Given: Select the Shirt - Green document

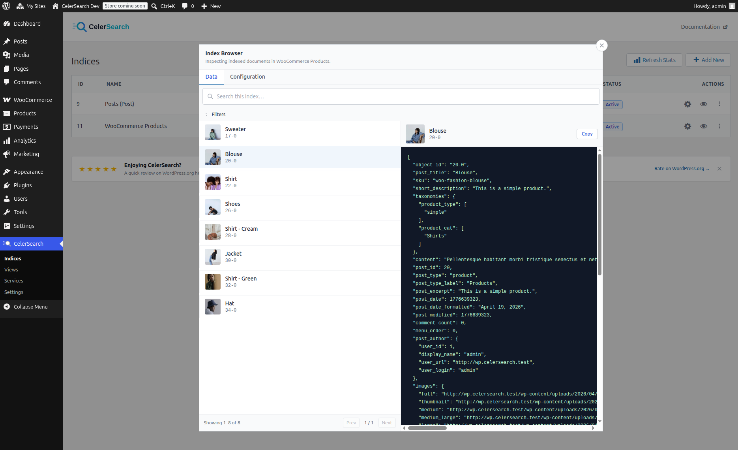Looking at the screenshot, I should click(300, 282).
